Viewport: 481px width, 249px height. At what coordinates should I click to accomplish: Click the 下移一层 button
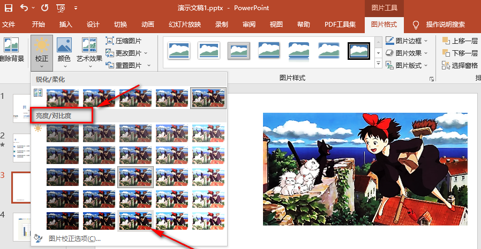point(460,53)
